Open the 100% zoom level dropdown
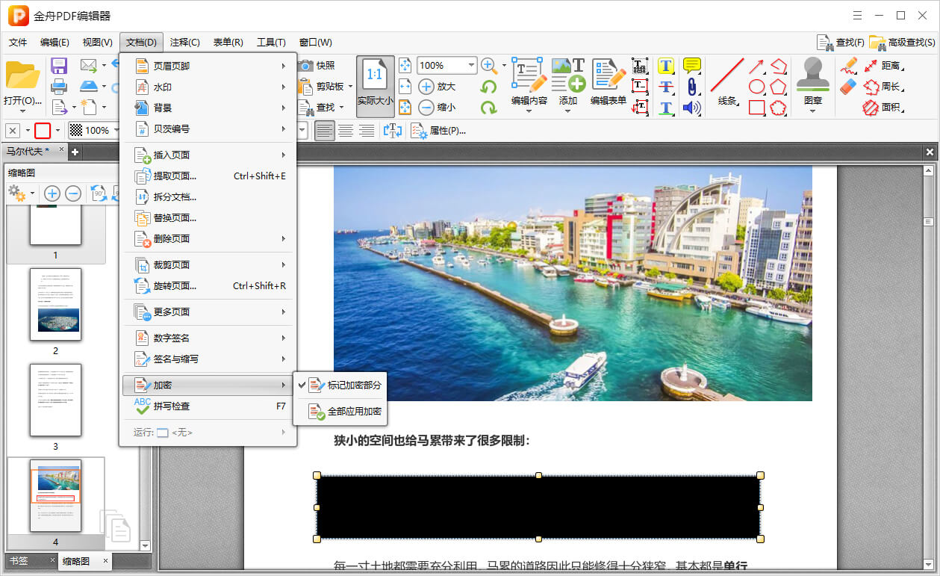This screenshot has height=576, width=940. tap(471, 66)
